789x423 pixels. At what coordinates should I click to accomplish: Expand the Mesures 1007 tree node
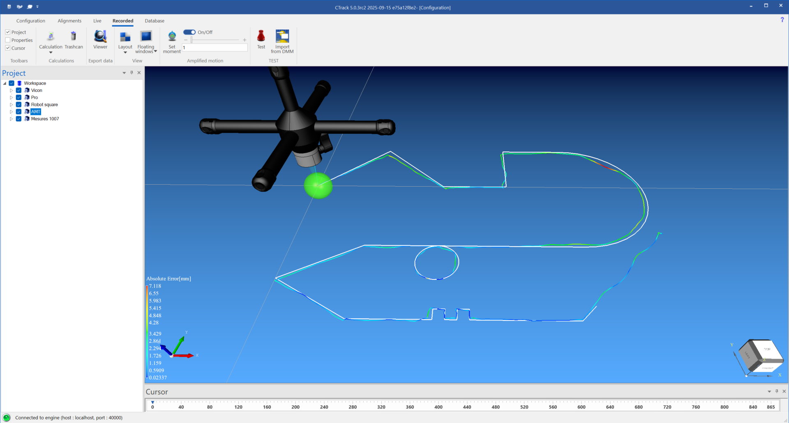(12, 119)
